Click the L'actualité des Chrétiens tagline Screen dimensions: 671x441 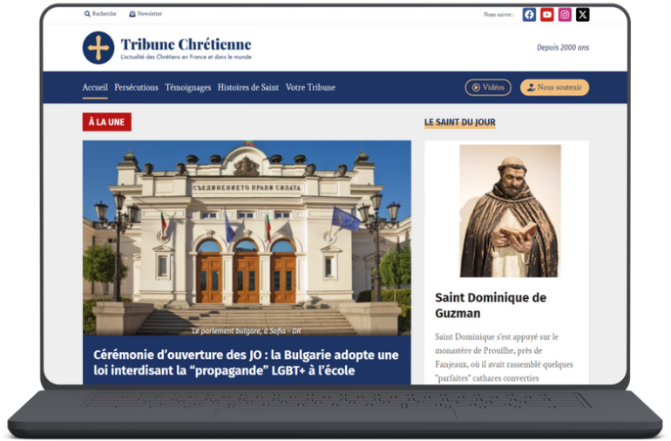[x=186, y=57]
